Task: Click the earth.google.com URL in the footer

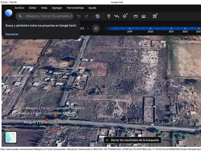Action: [100, 149]
